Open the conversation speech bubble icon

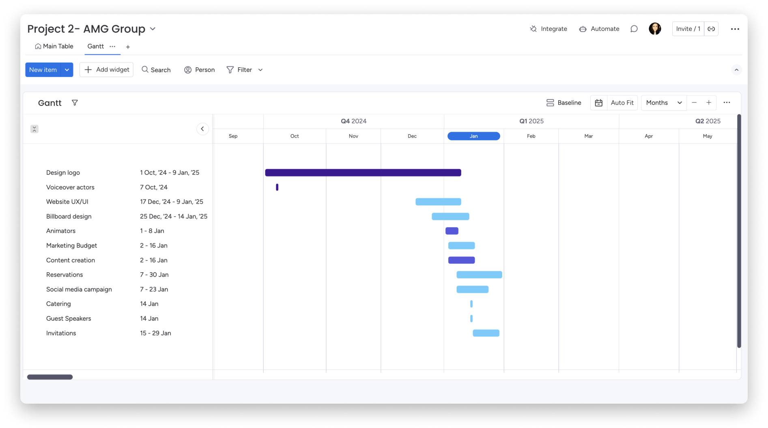[x=634, y=29]
